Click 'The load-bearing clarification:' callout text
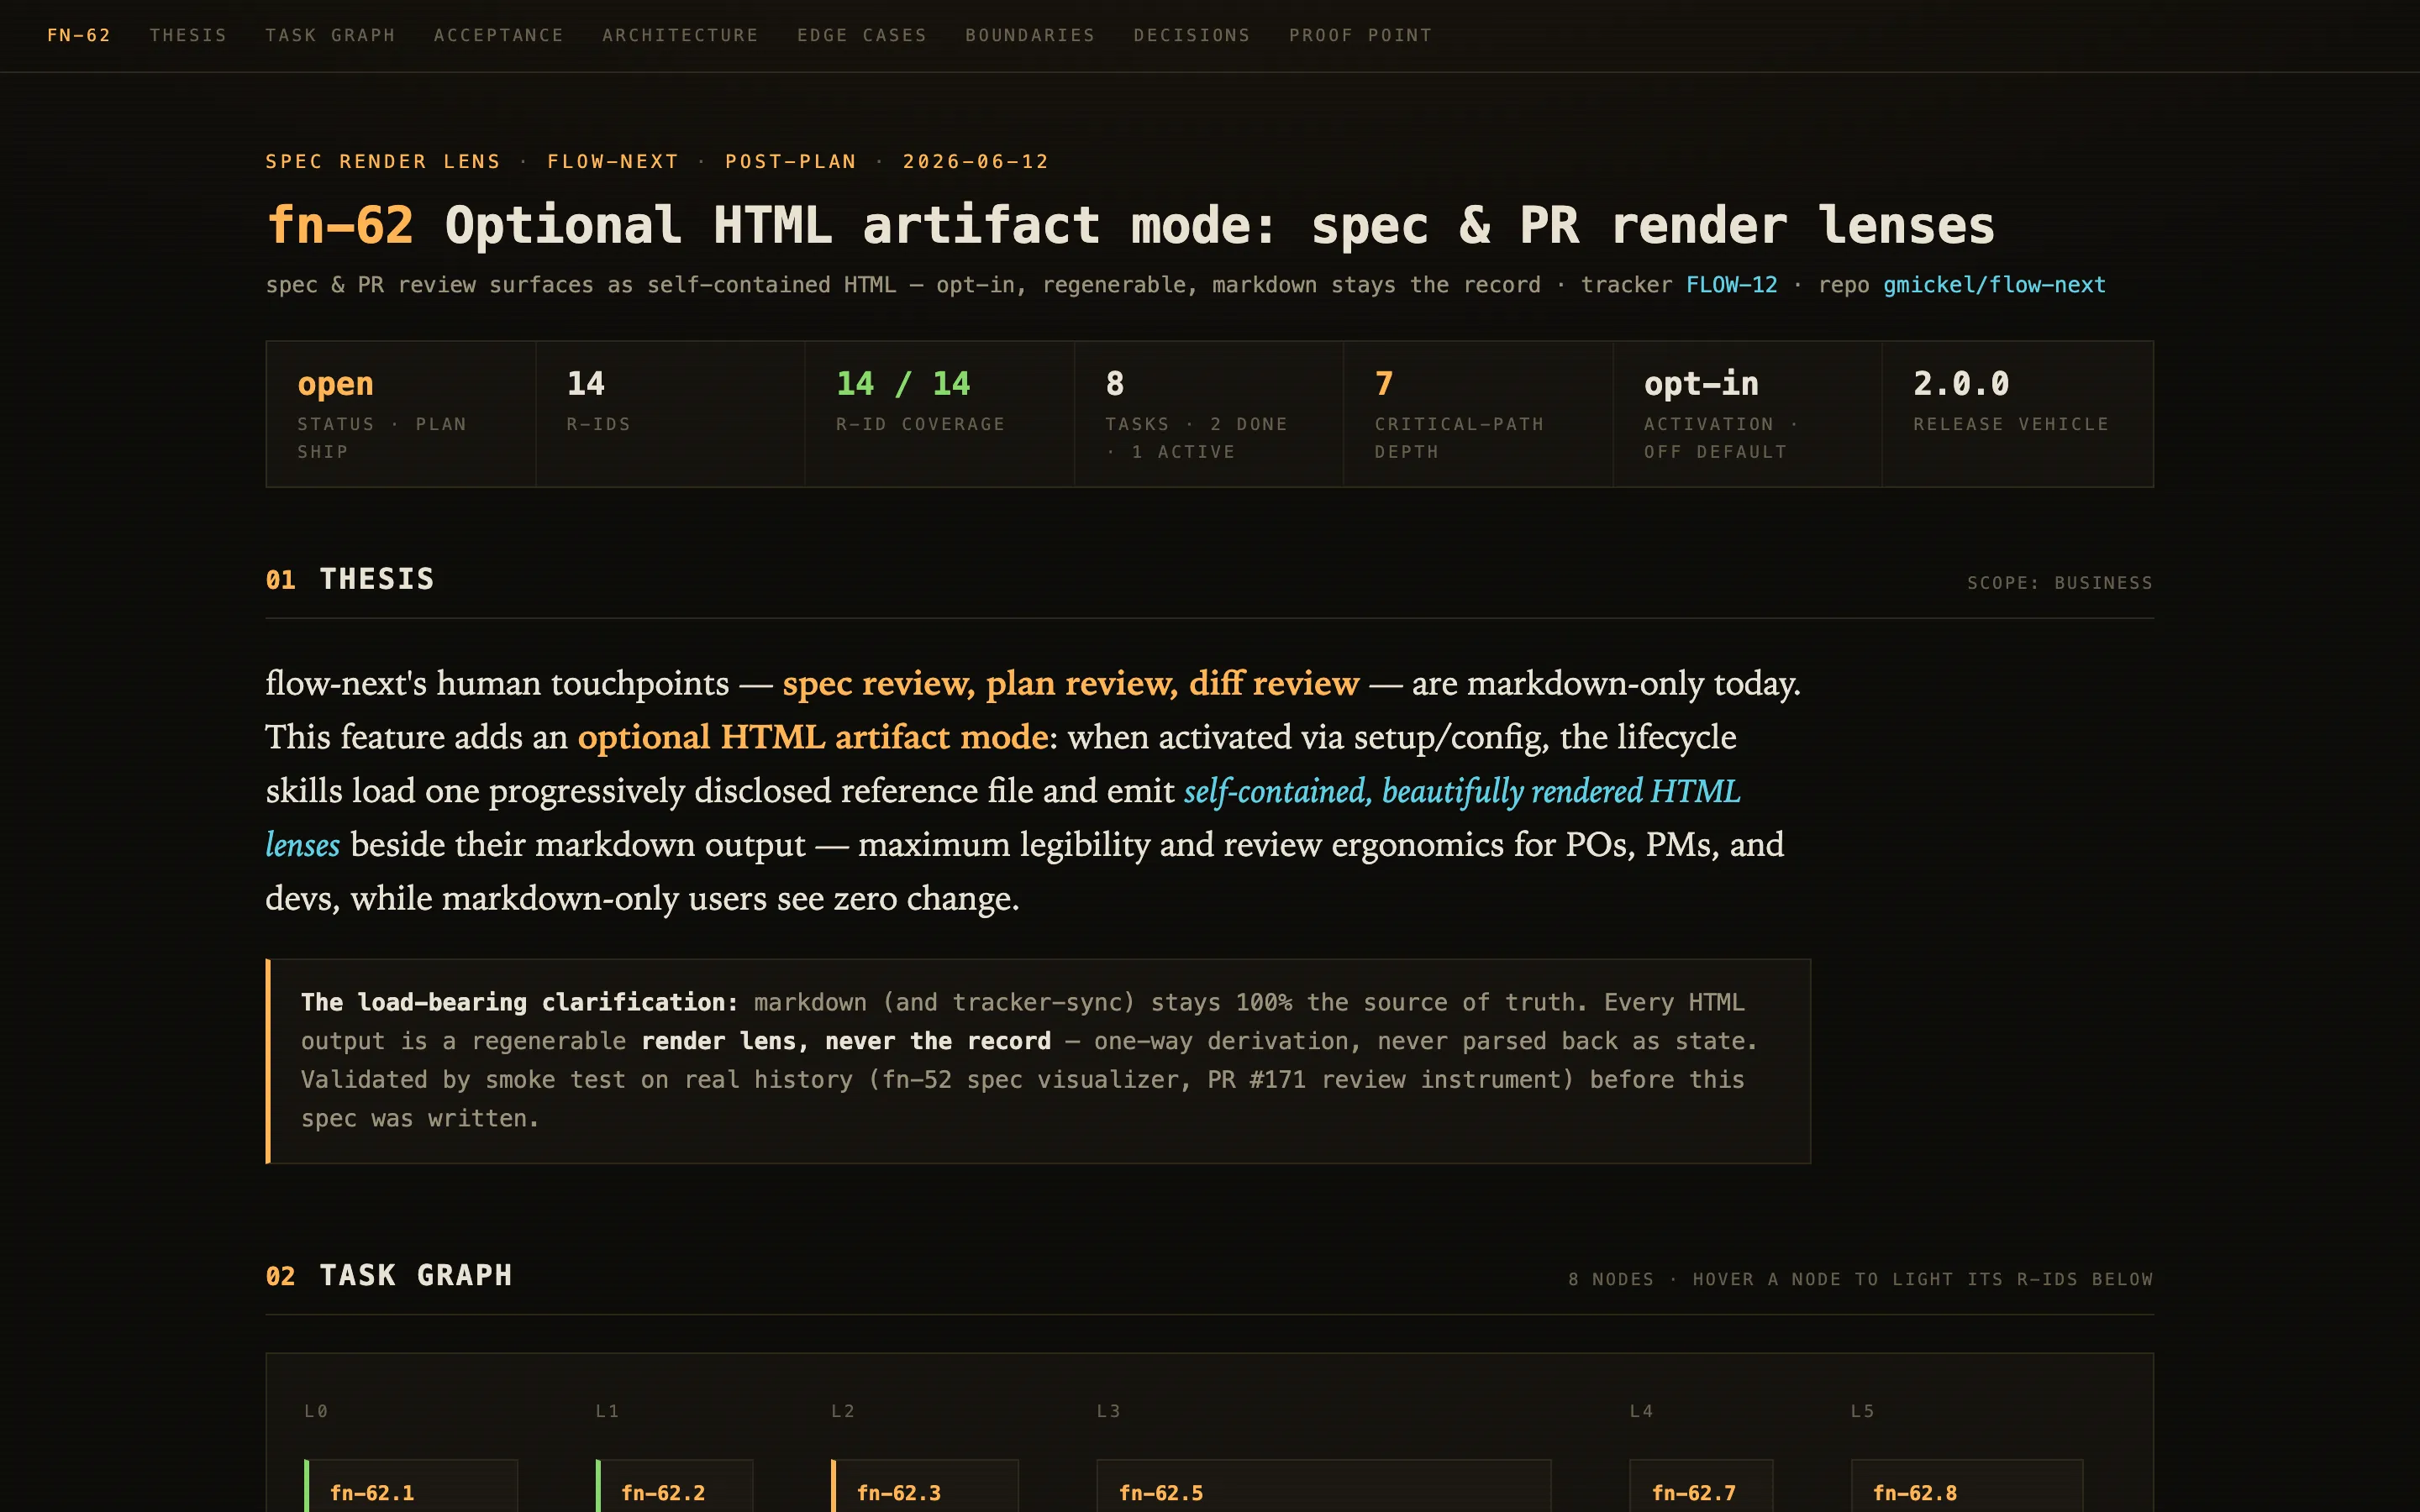This screenshot has height=1512, width=2420. (520, 1002)
